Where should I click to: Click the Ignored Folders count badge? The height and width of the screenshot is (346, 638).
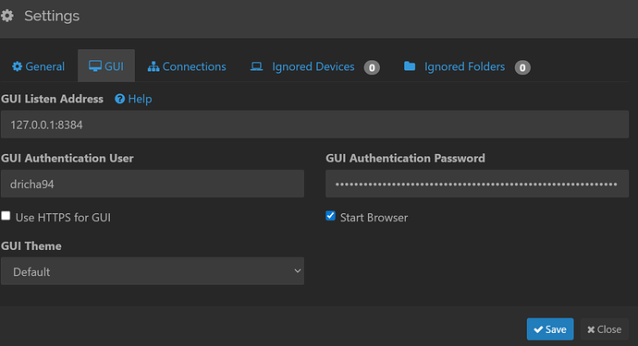522,67
